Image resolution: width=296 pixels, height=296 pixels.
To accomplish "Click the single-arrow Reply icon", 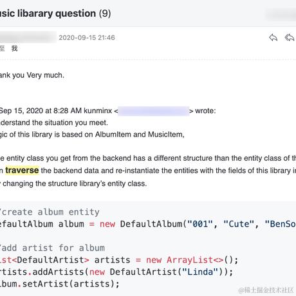I will (x=273, y=37).
